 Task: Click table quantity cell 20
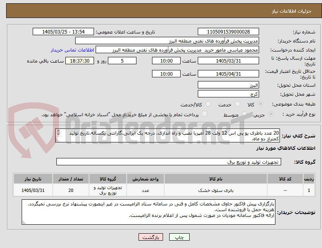tap(71, 190)
